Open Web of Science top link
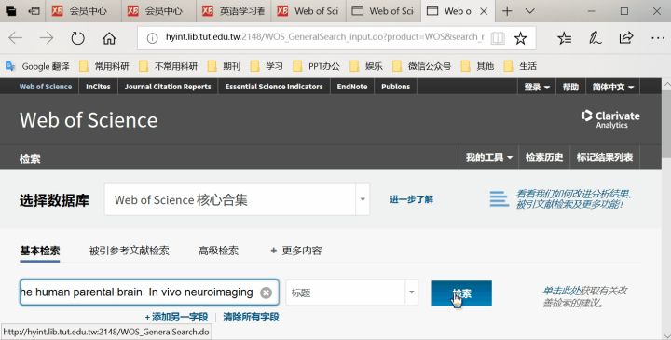Screen dimensions: 671x340 point(46,87)
